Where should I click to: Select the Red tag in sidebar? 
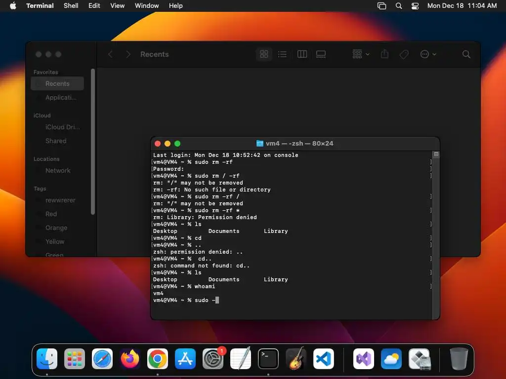57,214
